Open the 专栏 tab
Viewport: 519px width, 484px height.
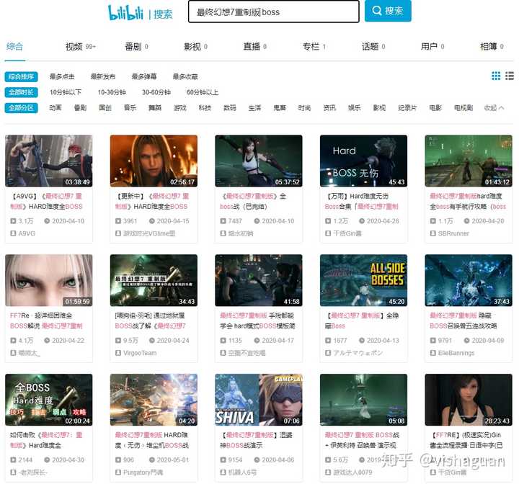pyautogui.click(x=314, y=47)
